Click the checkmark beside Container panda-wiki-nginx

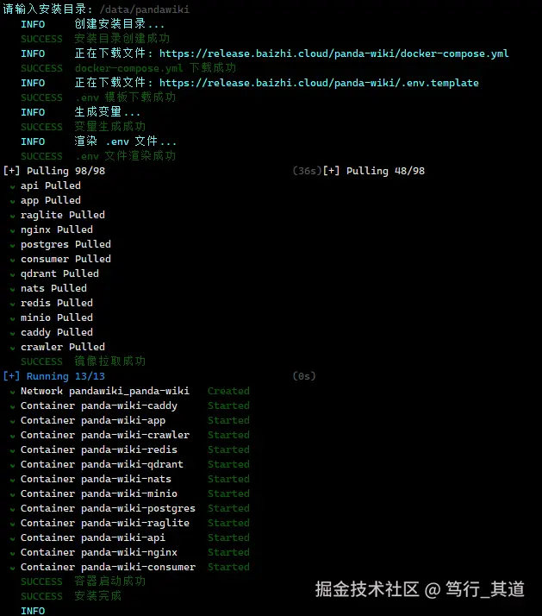(x=13, y=554)
